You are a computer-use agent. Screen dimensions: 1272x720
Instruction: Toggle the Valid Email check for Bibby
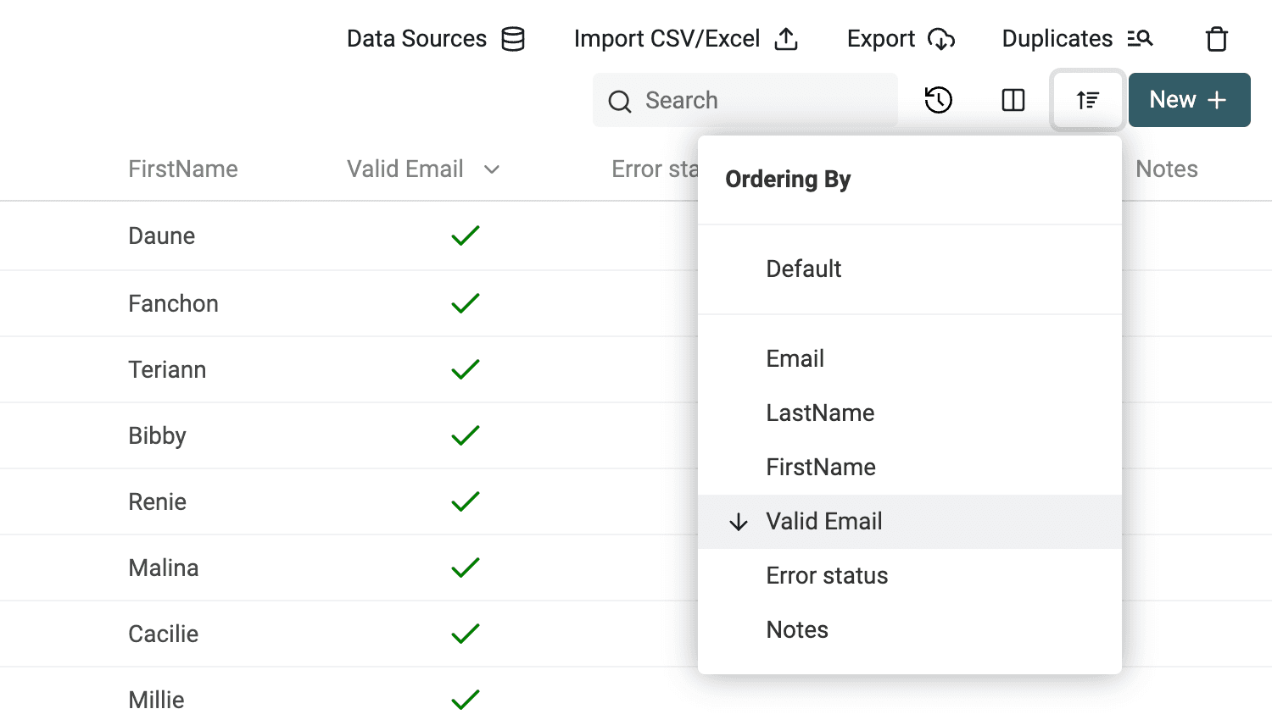[x=466, y=435]
